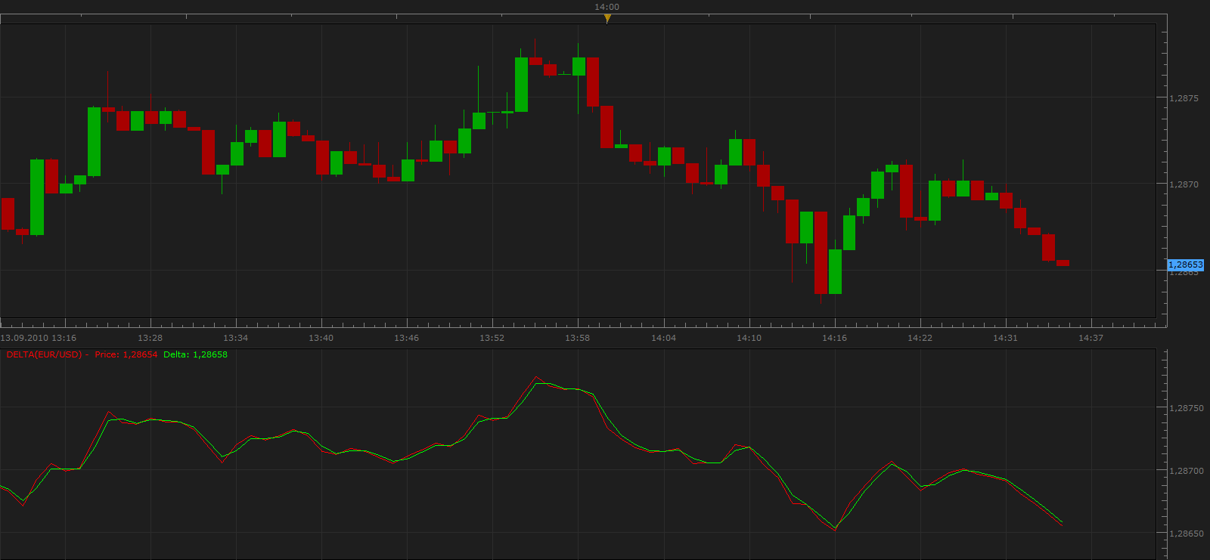Click the 1,28750 indicator scale label

[x=1187, y=408]
